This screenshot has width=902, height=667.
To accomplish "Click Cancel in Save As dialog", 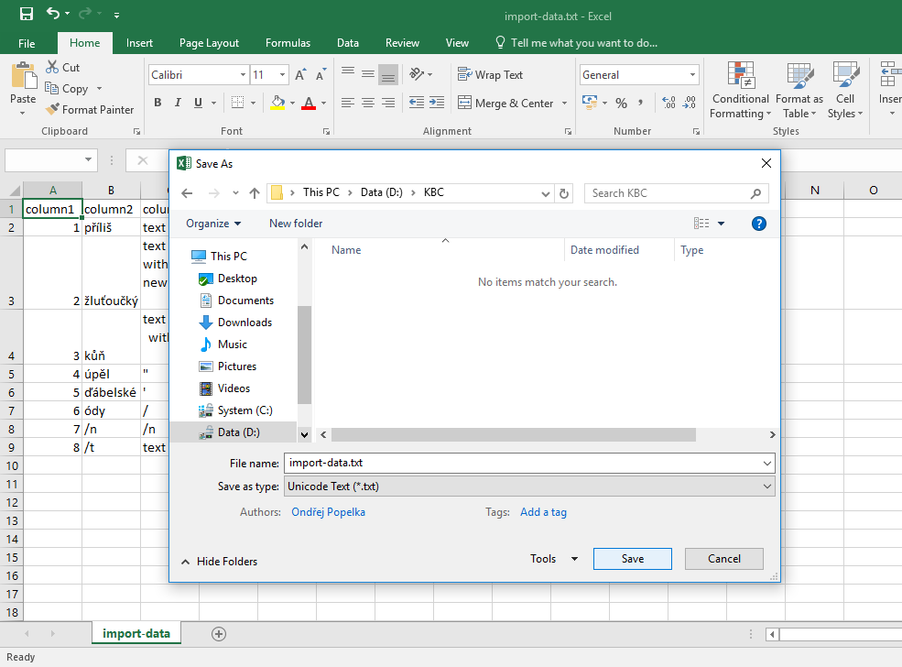I will tap(723, 559).
